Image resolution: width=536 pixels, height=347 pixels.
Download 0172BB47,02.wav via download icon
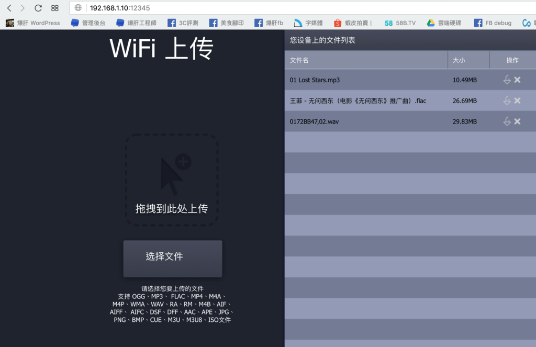click(507, 121)
